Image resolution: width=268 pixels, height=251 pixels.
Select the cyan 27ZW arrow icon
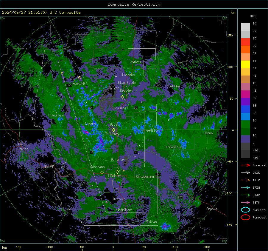coord(245,187)
